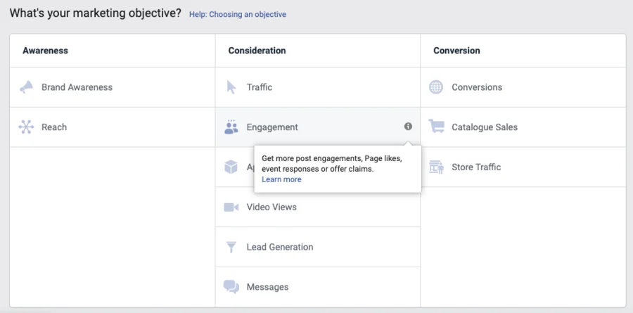Open the 'Help: Choosing an objective' link
This screenshot has height=313, width=633.
click(237, 14)
